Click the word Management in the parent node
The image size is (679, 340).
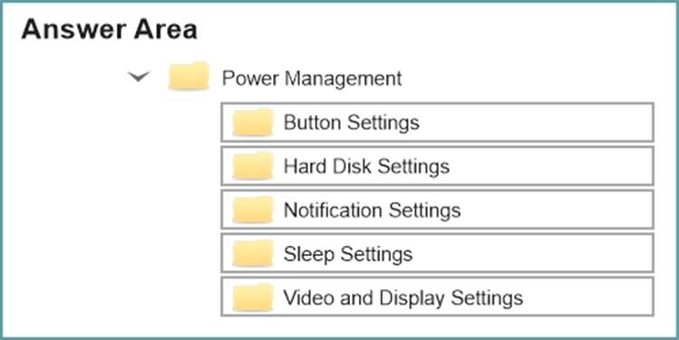[x=344, y=79]
